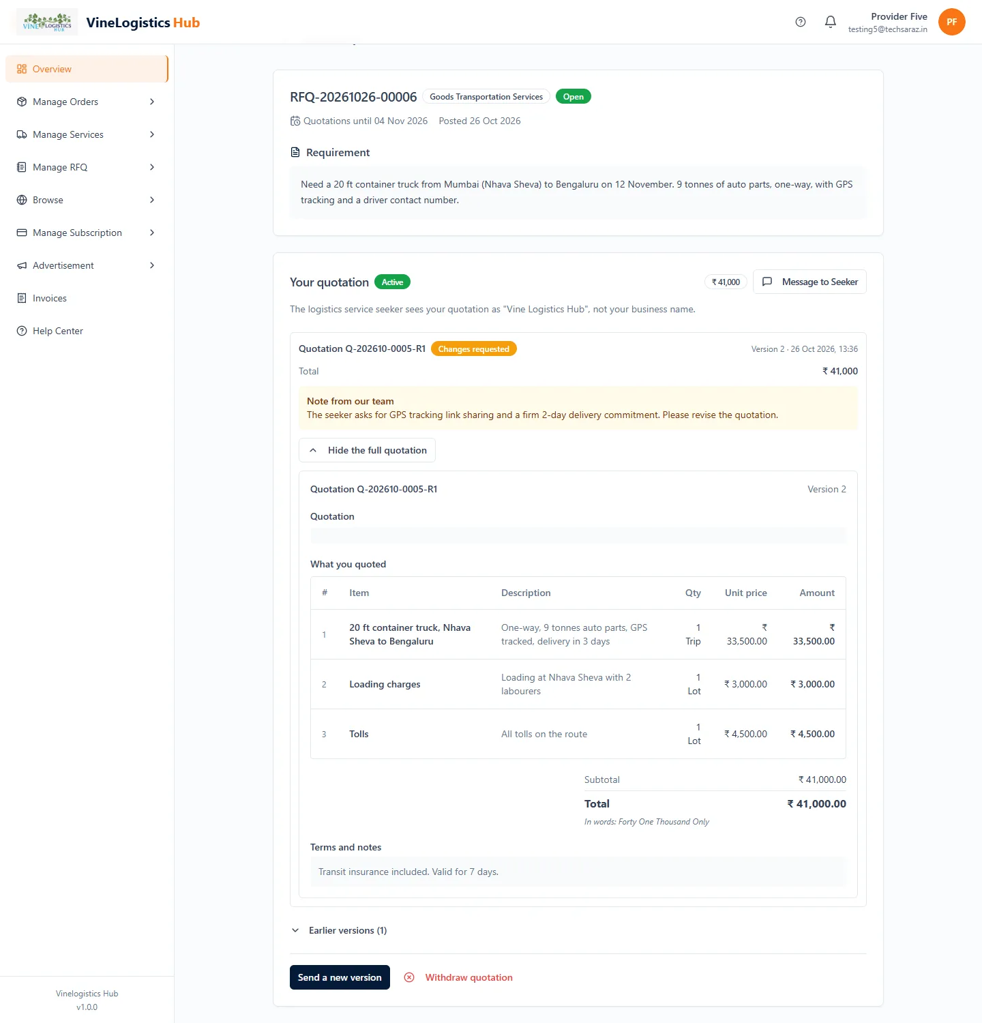Click the withdraw quotation cross icon
The height and width of the screenshot is (1023, 982).
point(409,977)
